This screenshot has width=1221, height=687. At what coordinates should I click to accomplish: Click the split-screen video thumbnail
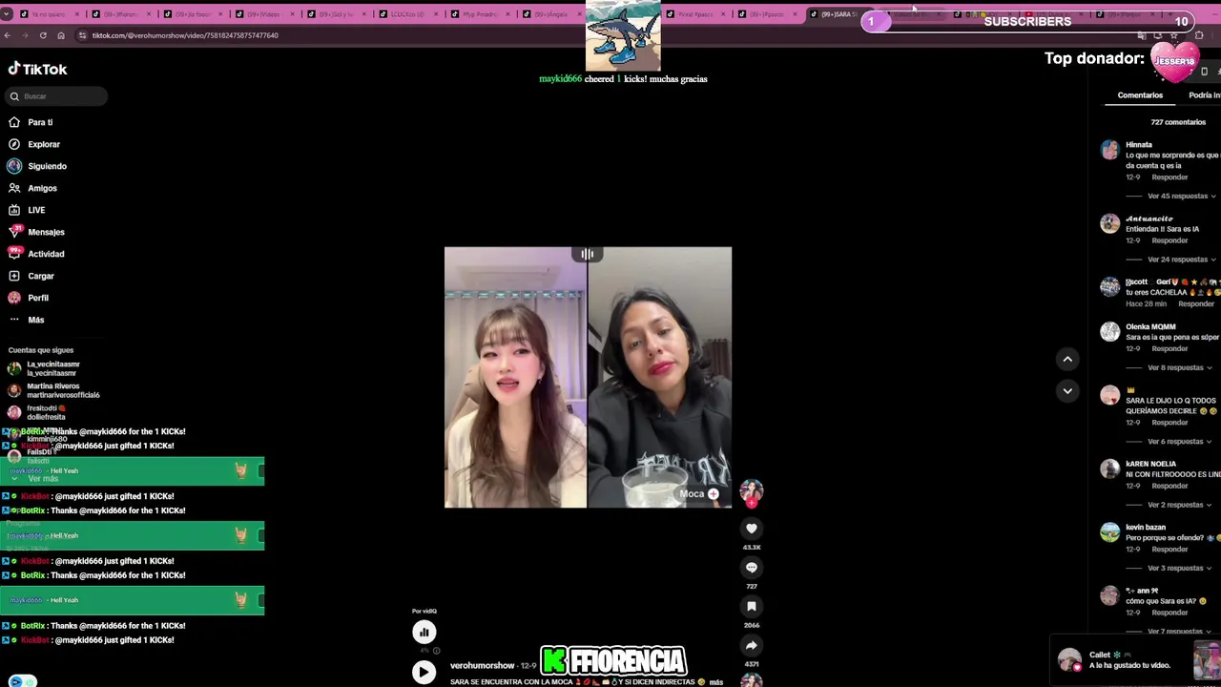[588, 378]
